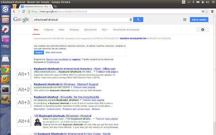Open the Chrome hamburger menu
The width and height of the screenshot is (216, 135).
[x=212, y=11]
